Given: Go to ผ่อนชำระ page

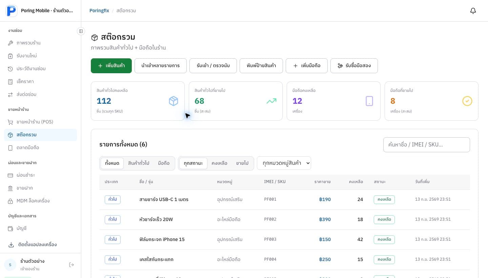Looking at the screenshot, I should (x=41, y=175).
